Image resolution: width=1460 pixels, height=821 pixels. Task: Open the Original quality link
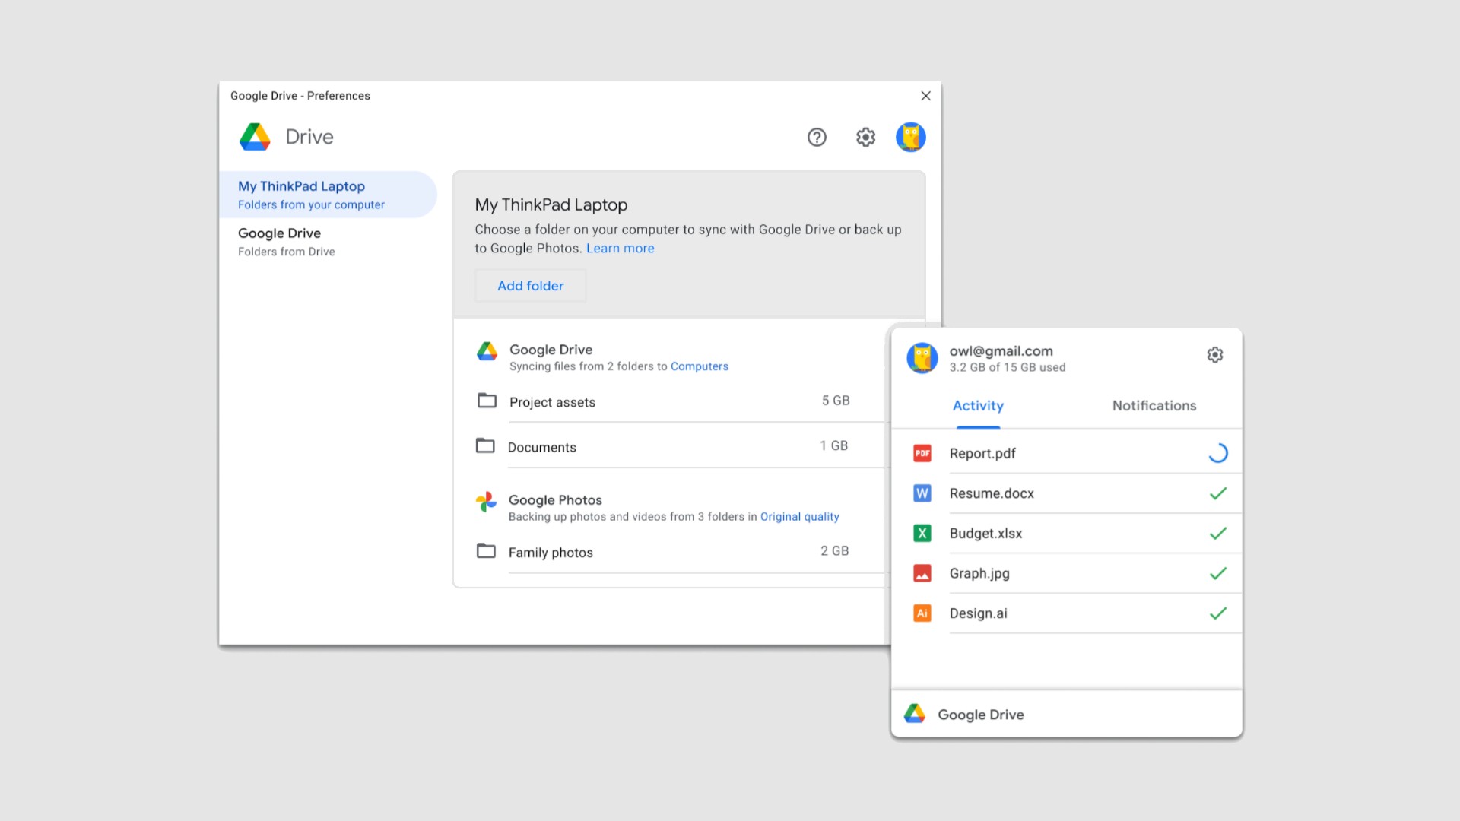click(x=800, y=517)
